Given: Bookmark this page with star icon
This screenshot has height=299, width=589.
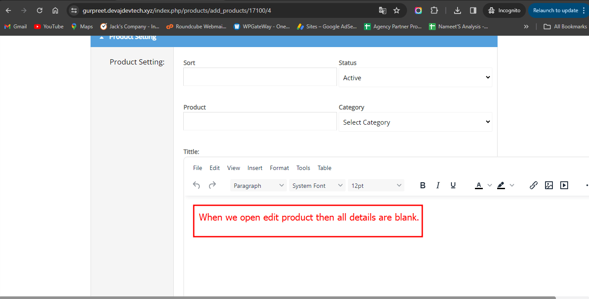Looking at the screenshot, I should [x=396, y=10].
